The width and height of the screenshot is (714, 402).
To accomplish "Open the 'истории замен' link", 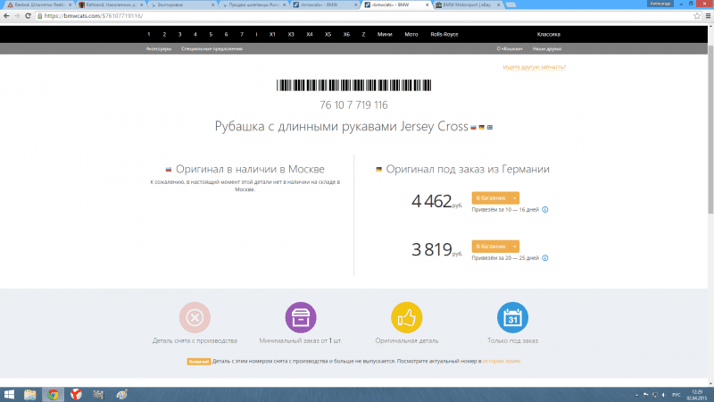I will 502,361.
